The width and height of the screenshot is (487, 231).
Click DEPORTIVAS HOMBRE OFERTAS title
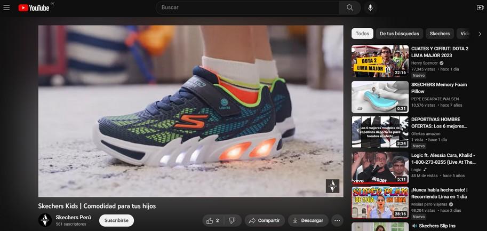pyautogui.click(x=439, y=123)
